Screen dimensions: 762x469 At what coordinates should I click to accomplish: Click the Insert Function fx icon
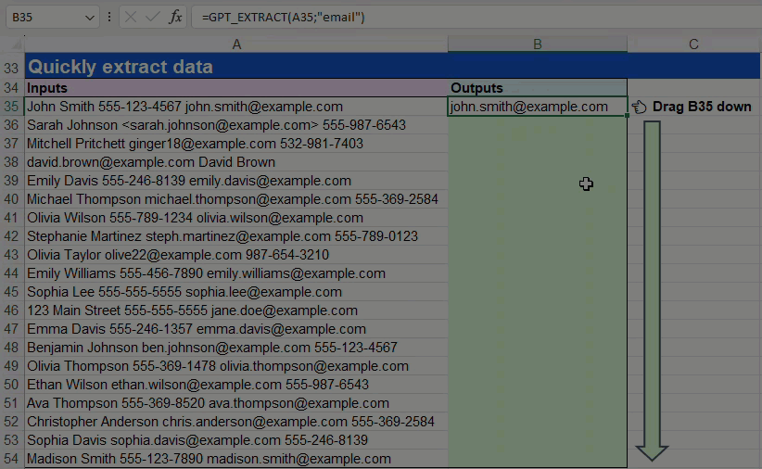click(175, 18)
